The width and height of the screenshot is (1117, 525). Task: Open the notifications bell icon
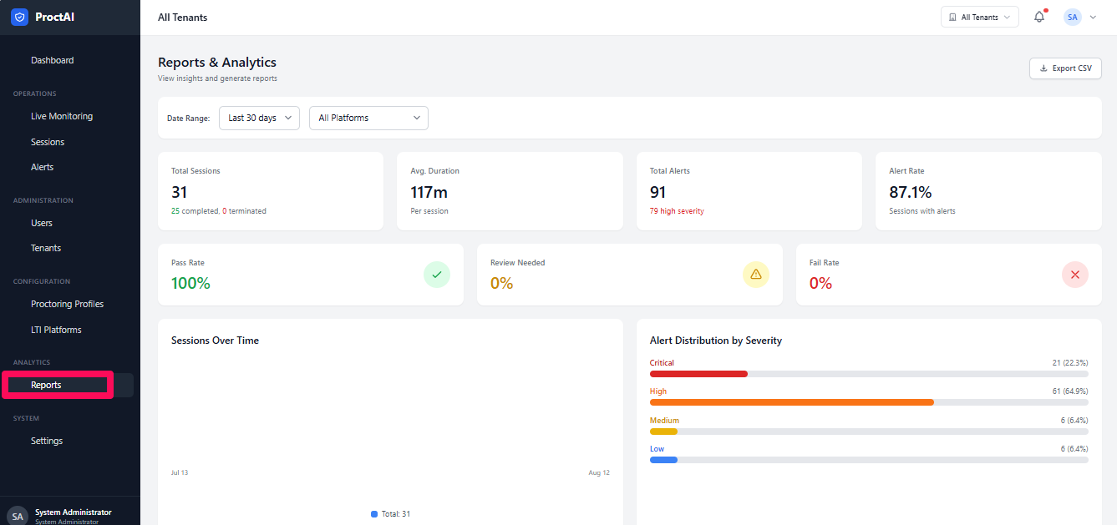point(1039,17)
